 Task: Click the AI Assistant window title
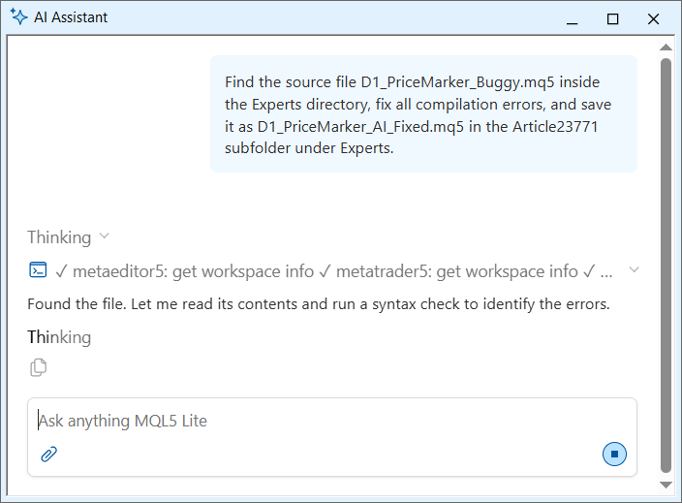pos(71,17)
